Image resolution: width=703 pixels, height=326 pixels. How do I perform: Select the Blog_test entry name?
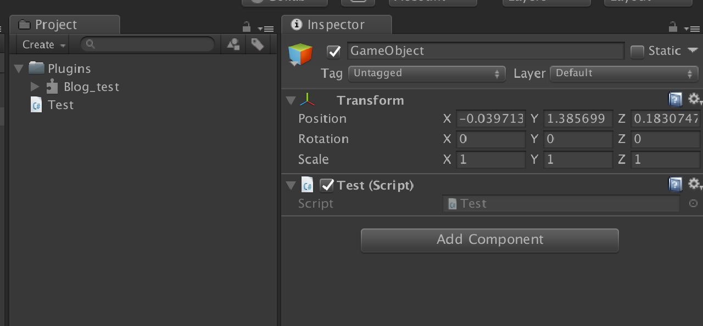coord(91,87)
